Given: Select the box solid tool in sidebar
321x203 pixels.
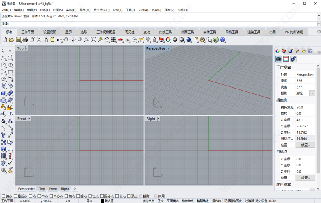Looking at the screenshot, I should click(x=3, y=93).
